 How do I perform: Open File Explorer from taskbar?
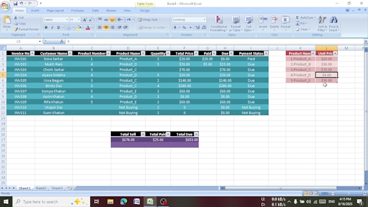point(110,202)
